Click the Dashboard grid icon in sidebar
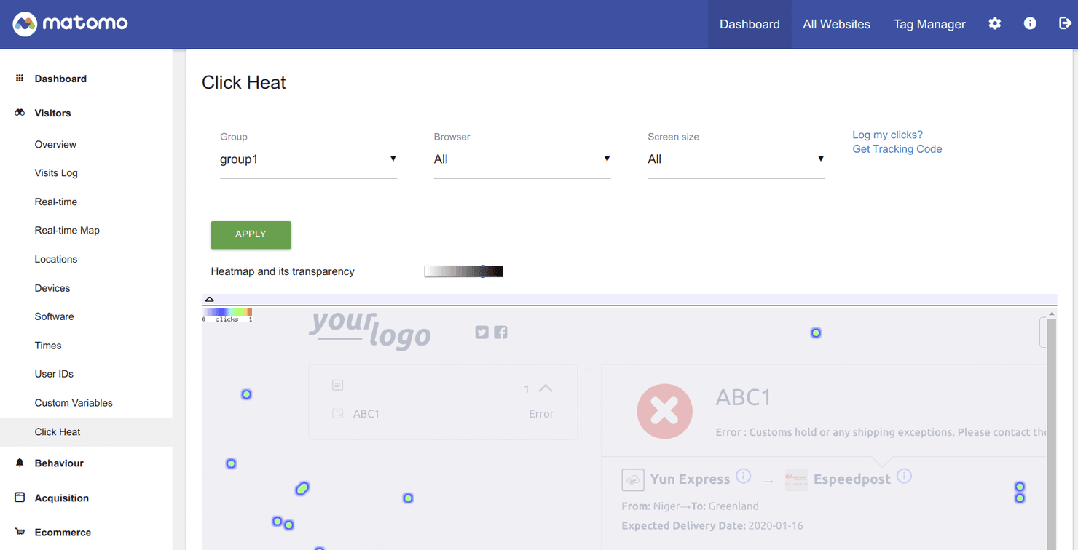Viewport: 1078px width, 550px height. [x=20, y=78]
